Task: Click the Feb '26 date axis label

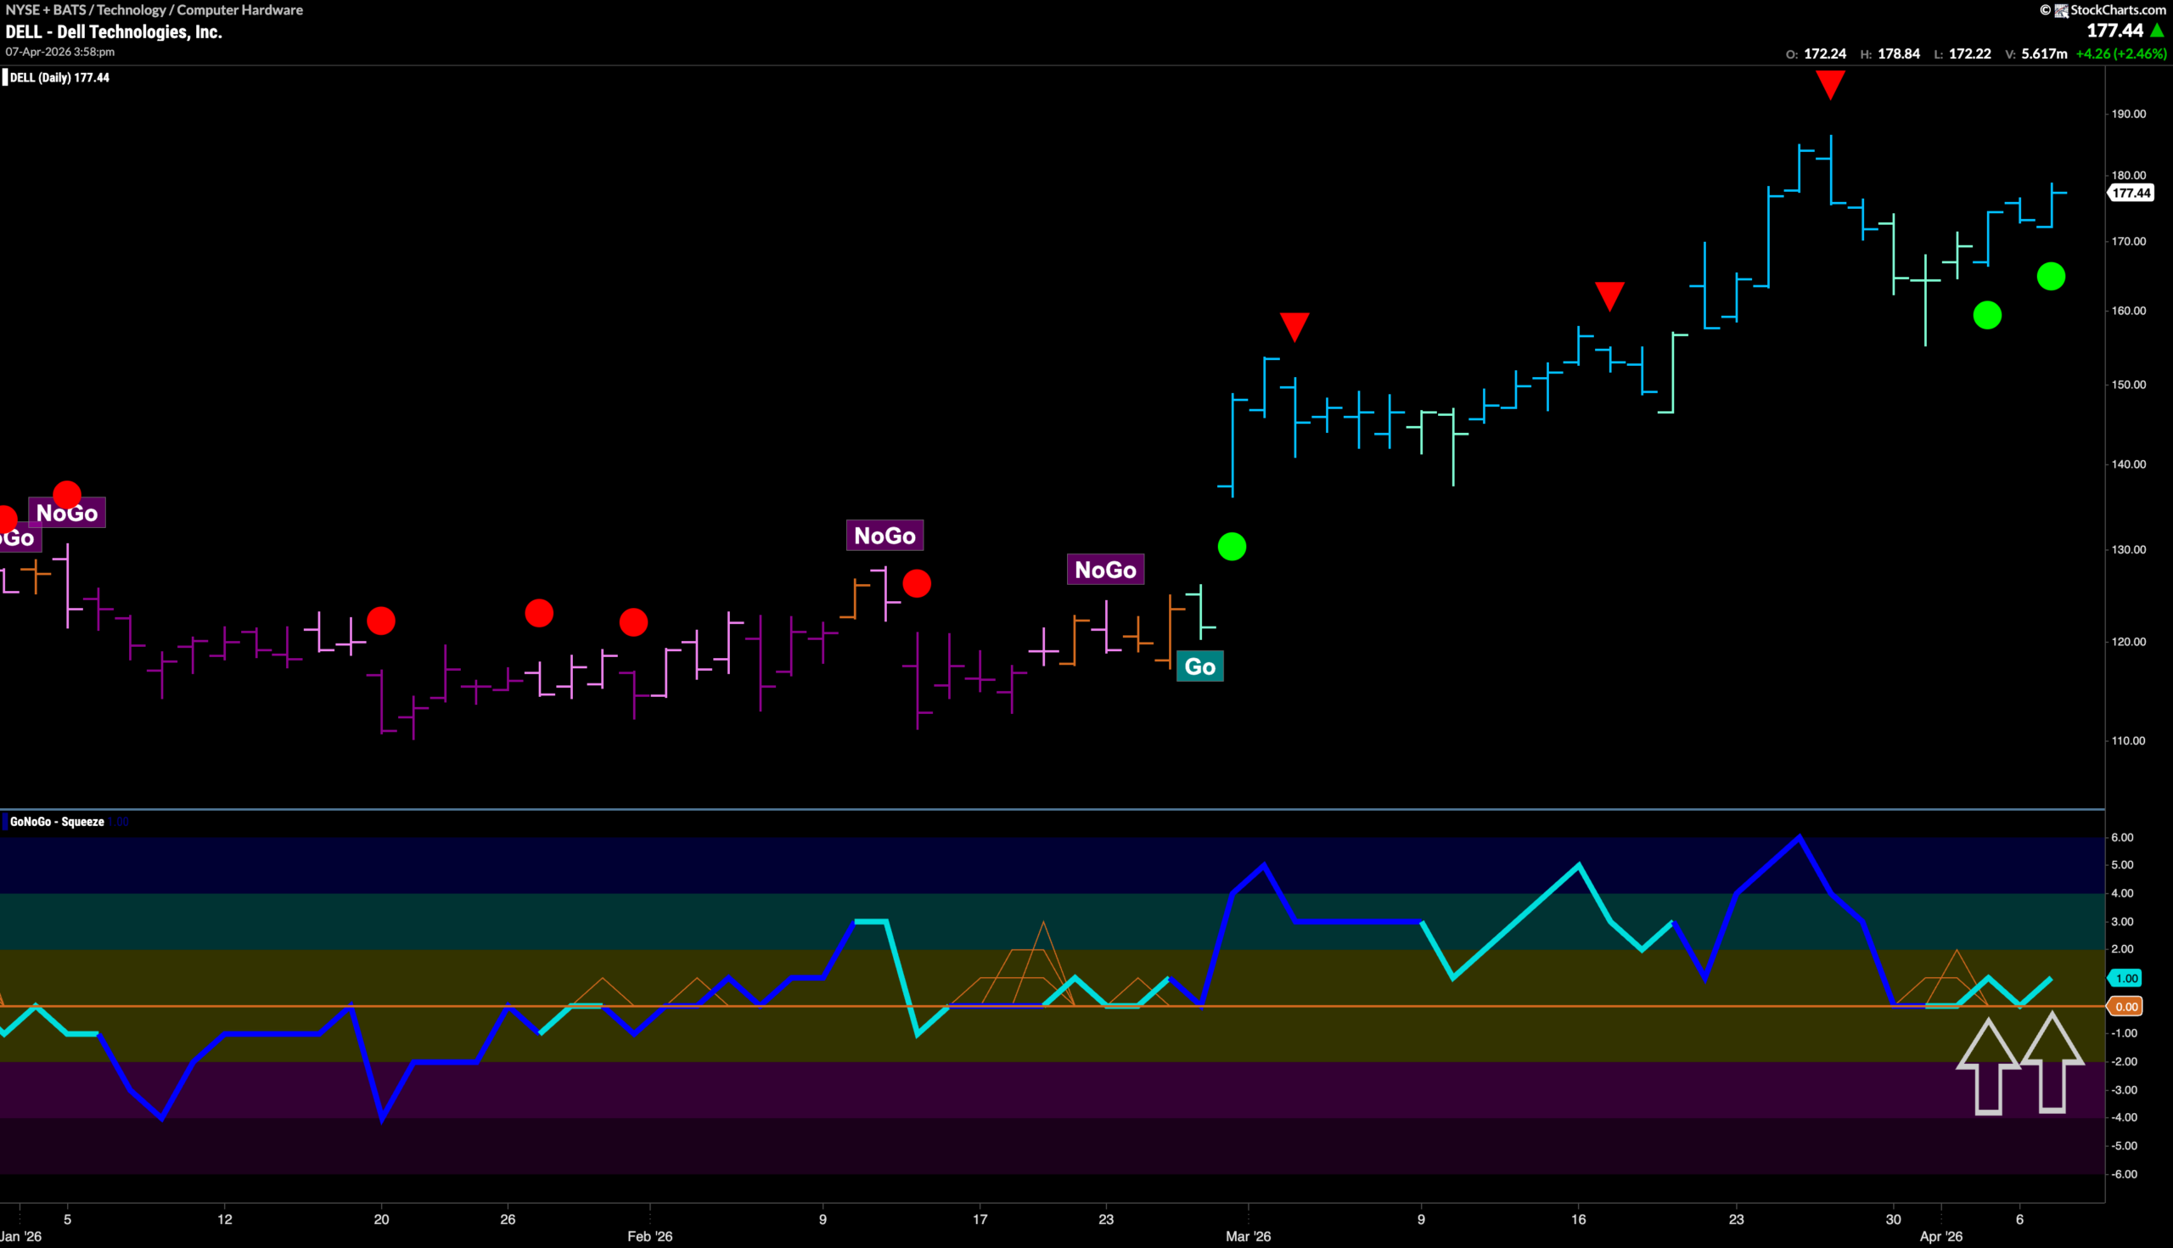Action: point(649,1236)
